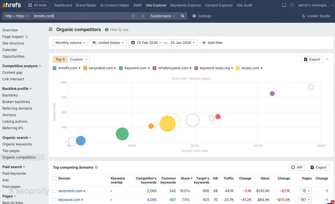Open Keywords Explorer
Image resolution: width=335 pixels, height=204 pixels.
tap(186, 5)
